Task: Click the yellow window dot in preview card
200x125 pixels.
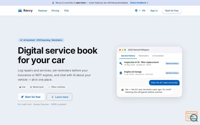Action: 122,50
